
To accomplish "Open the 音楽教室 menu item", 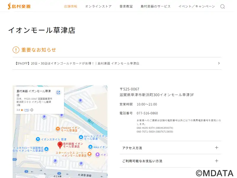I will [x=126, y=6].
